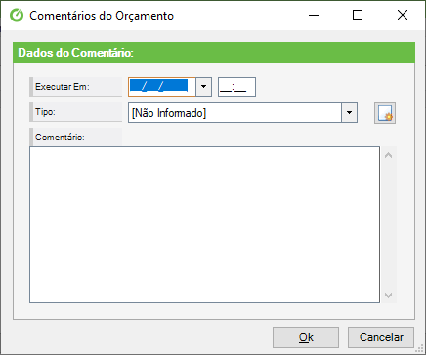Maximize the Comentários do Orçamento window
Image resolution: width=426 pixels, height=355 pixels.
click(x=358, y=15)
